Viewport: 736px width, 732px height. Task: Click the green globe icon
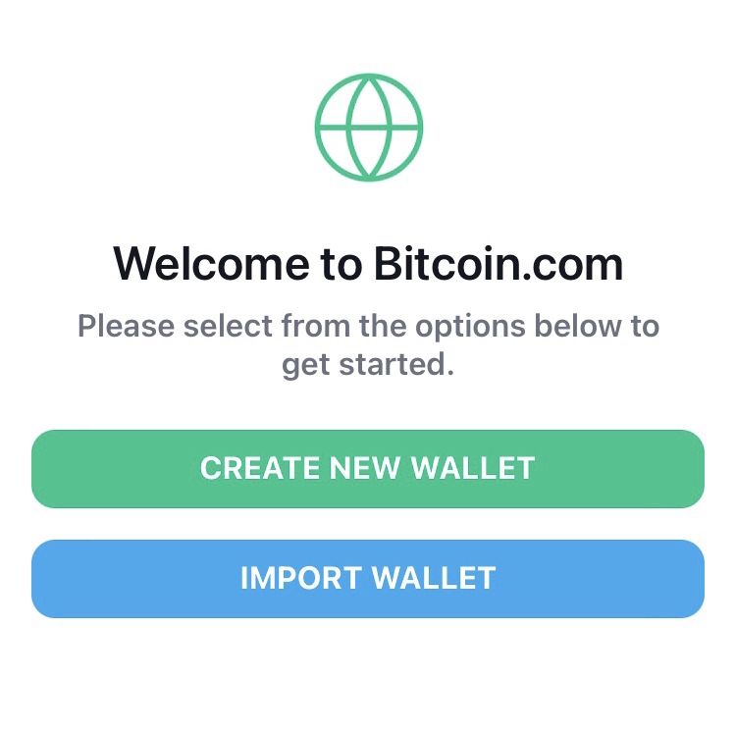click(369, 128)
